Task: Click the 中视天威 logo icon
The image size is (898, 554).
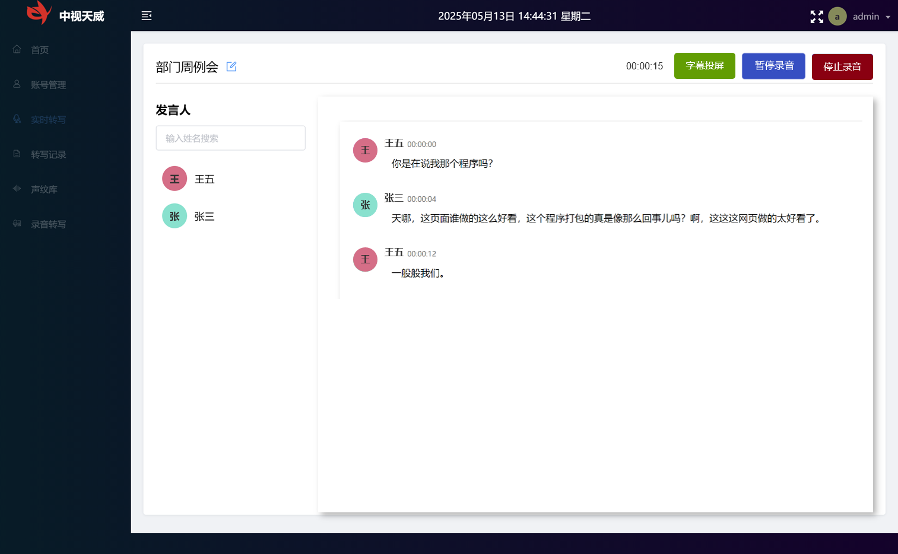Action: pyautogui.click(x=39, y=12)
